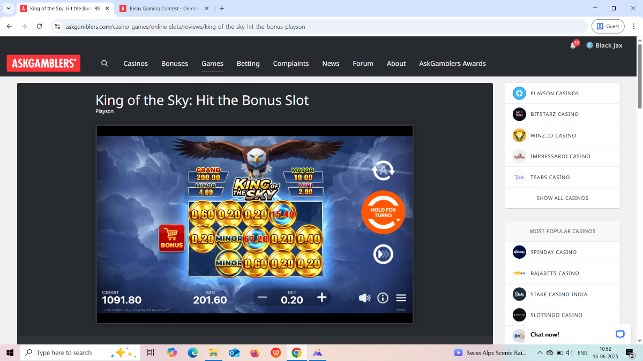Mute the slot game sound

(364, 298)
